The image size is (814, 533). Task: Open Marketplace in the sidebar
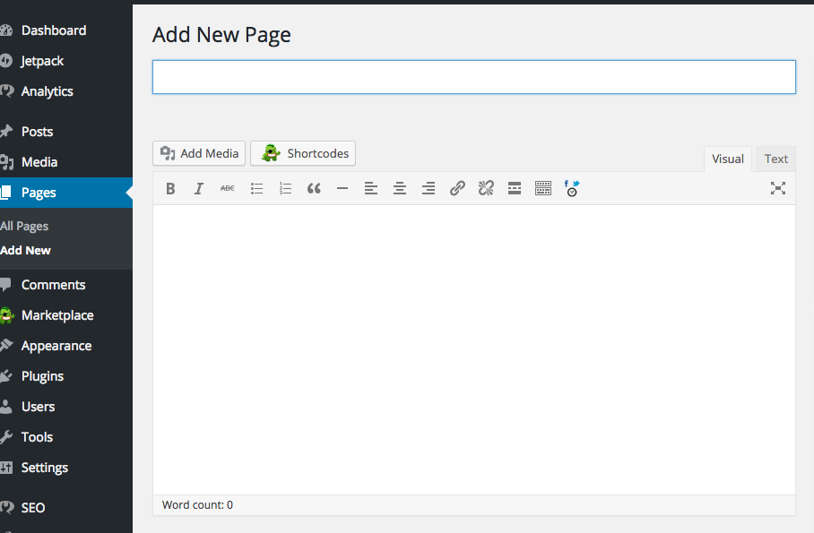pos(57,315)
